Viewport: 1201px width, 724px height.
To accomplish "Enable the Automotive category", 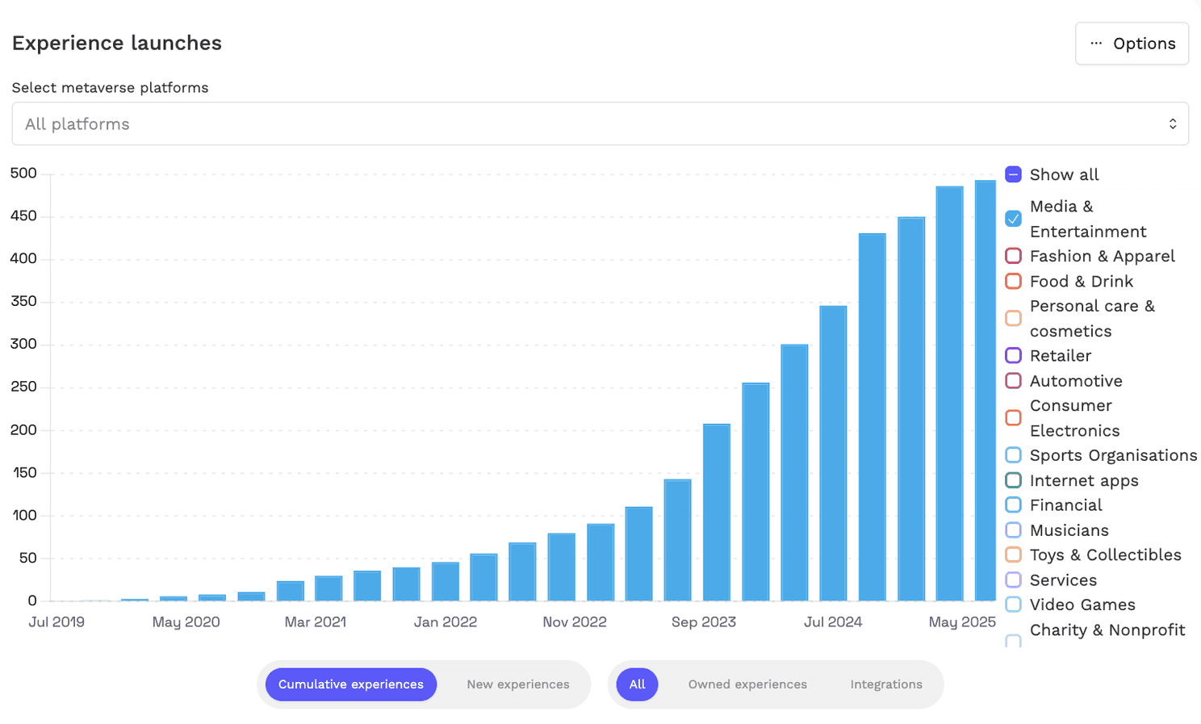I will (1013, 380).
